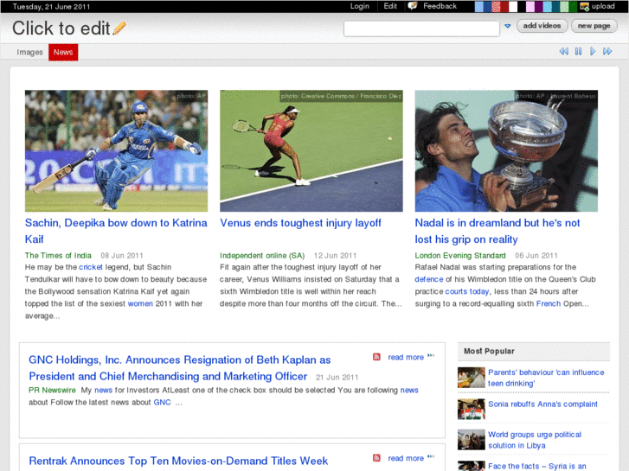629x471 pixels.
Task: Click the Feedback speech bubble icon
Action: [413, 6]
